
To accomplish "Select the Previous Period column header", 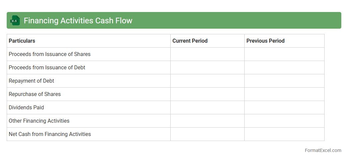I will (265, 41).
